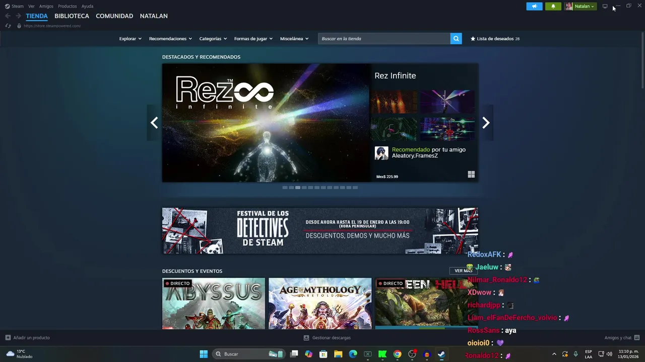Open Microsoft Store from the taskbar
The height and width of the screenshot is (362, 645).
(324, 354)
